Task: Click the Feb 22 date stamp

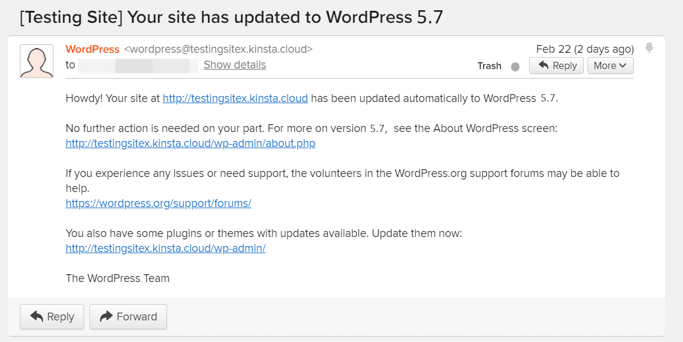Action: tap(584, 49)
